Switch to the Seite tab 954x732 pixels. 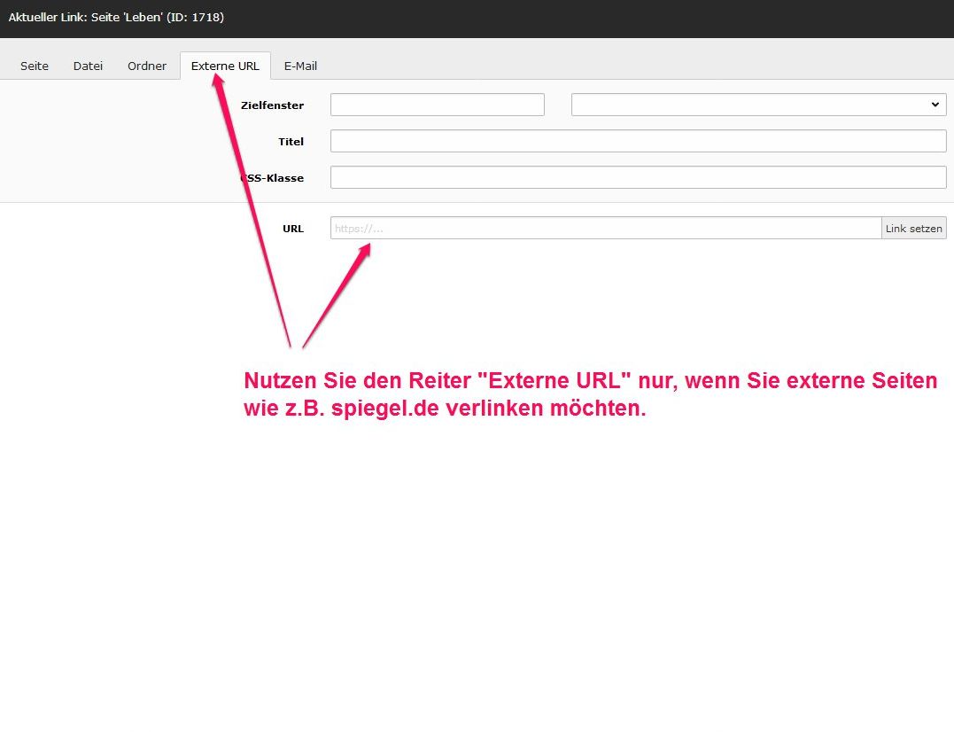click(x=34, y=66)
